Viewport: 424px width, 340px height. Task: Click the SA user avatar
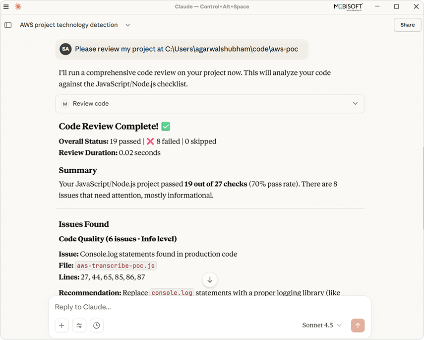pos(65,49)
